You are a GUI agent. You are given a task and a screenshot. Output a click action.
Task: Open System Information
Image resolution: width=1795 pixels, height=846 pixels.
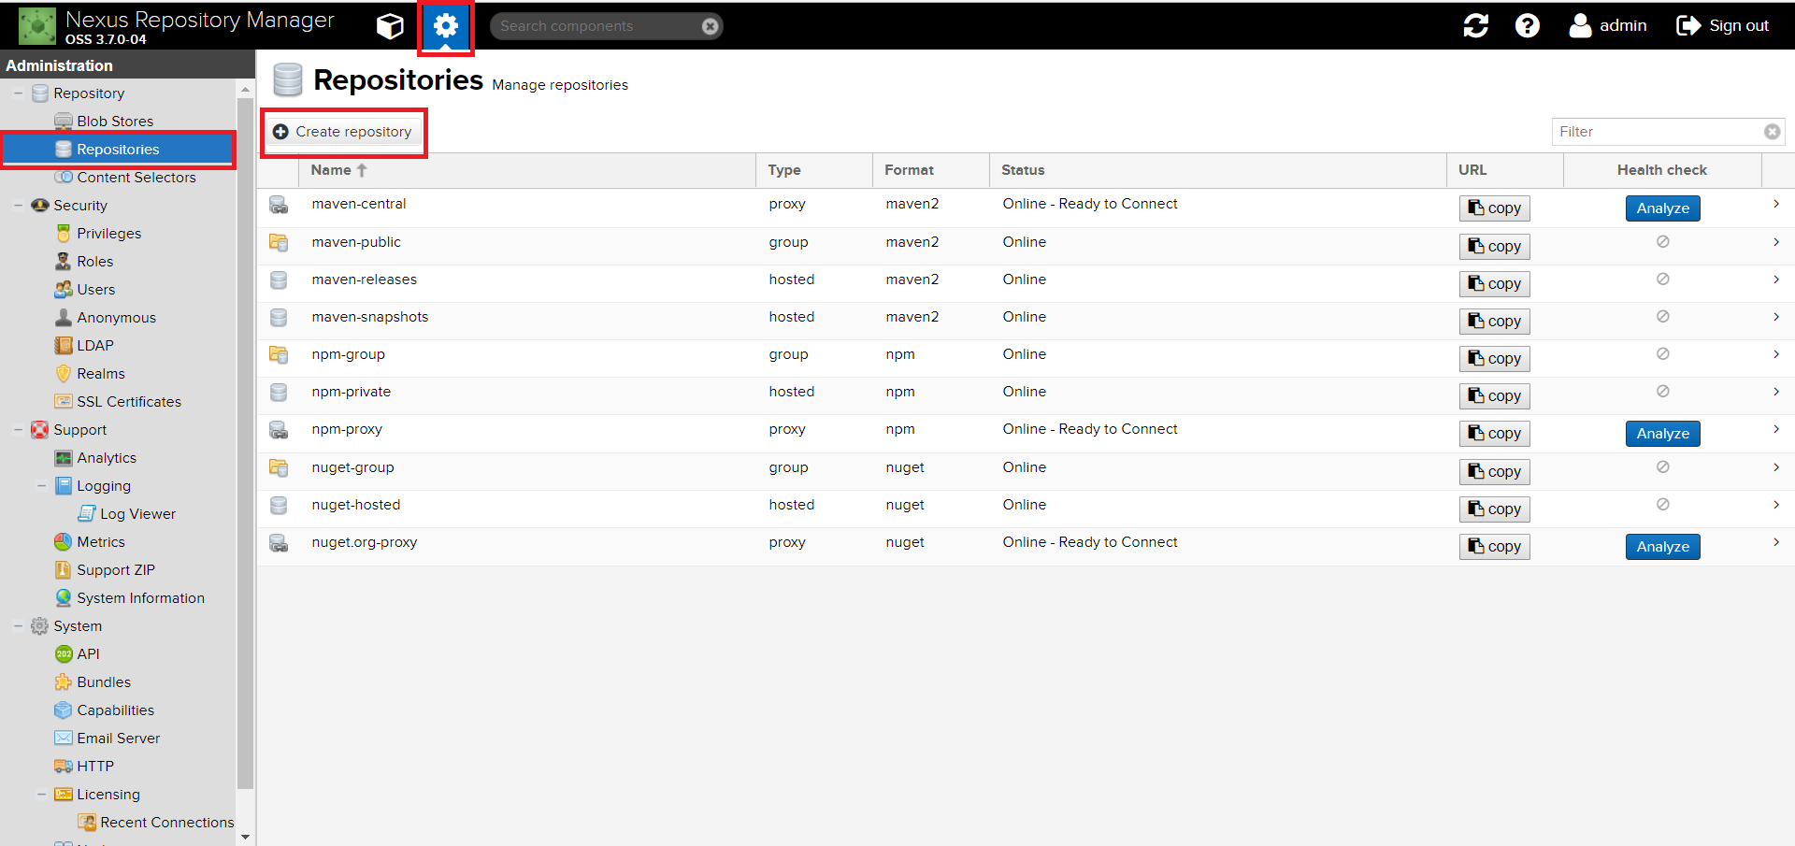[x=140, y=598]
